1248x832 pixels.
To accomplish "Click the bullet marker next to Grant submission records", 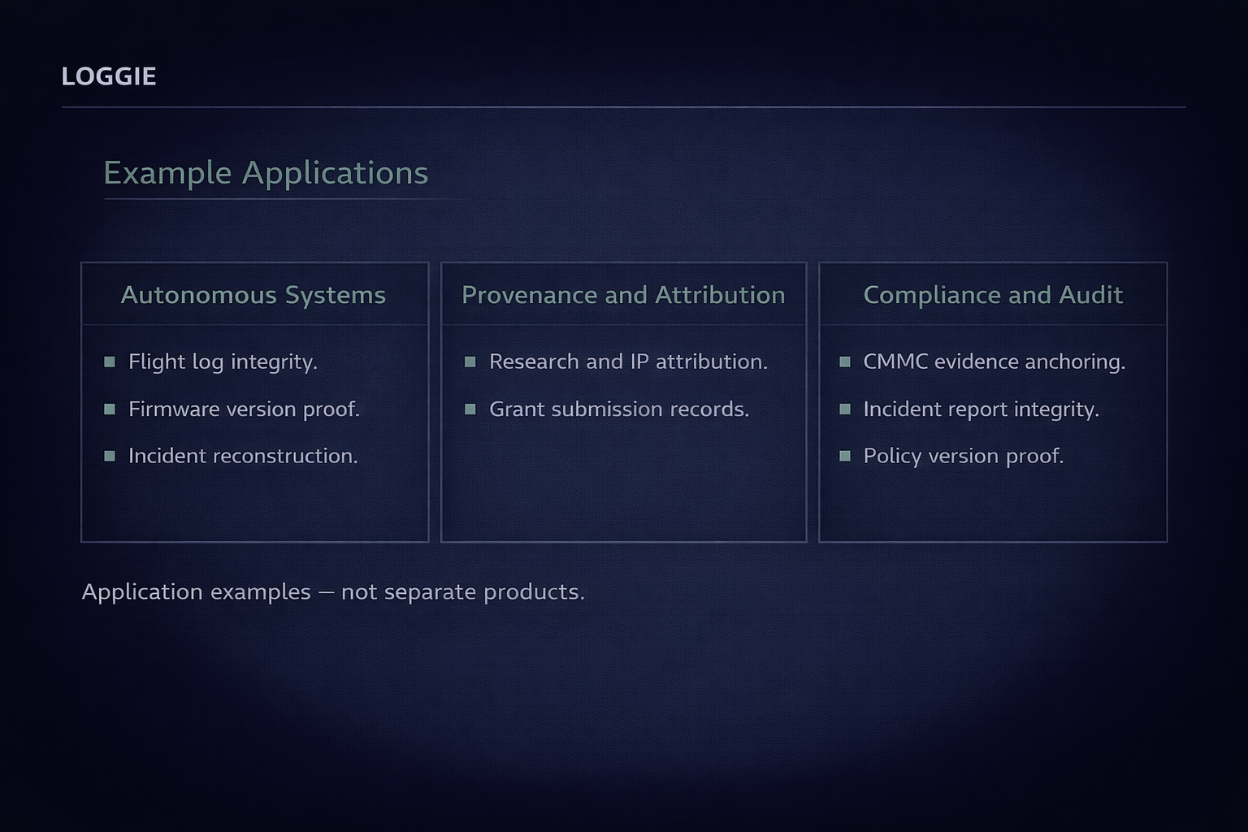I will click(470, 409).
